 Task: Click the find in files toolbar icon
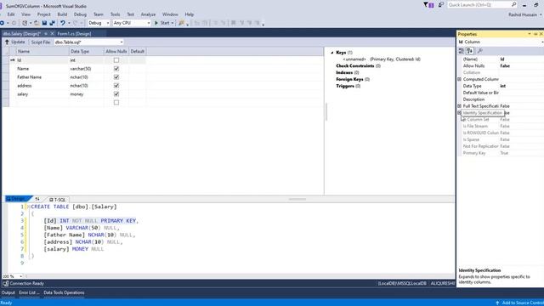click(x=181, y=23)
